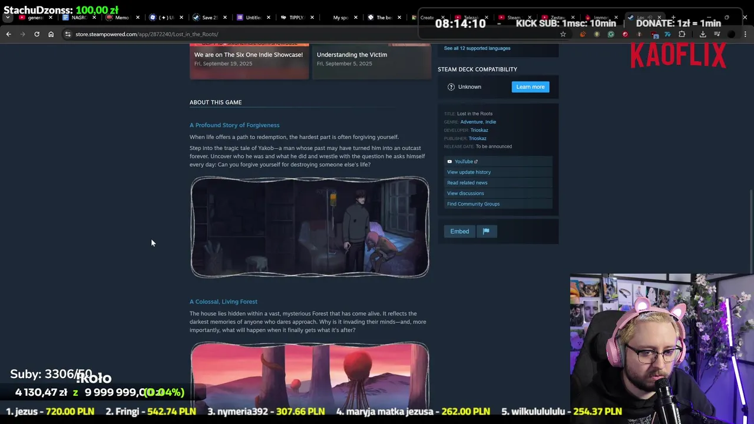Viewport: 754px width, 424px height.
Task: Open the tab search dropdown arrow
Action: (7, 18)
